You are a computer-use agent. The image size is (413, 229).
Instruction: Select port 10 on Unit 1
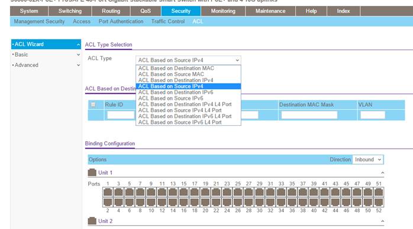[151, 202]
